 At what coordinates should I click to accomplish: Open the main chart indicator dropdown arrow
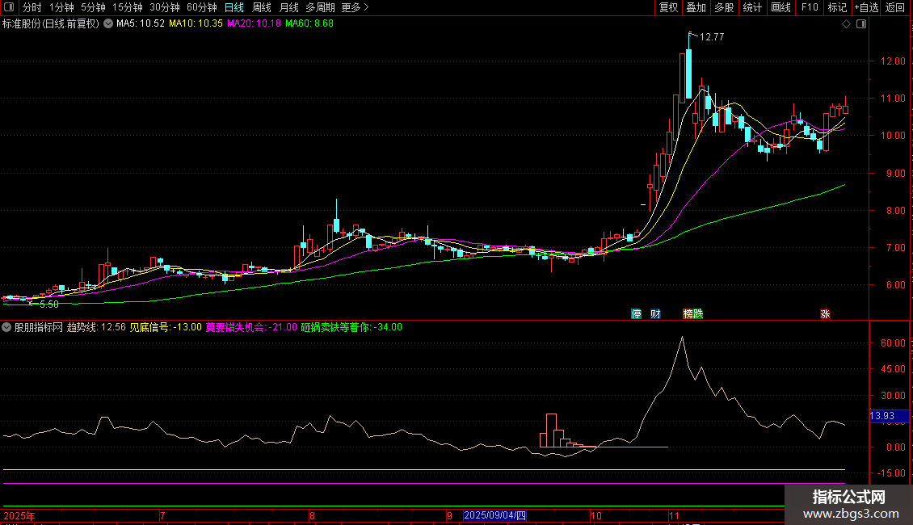pyautogui.click(x=108, y=24)
